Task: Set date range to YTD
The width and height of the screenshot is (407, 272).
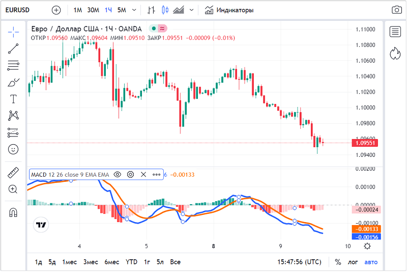Action: point(132,262)
